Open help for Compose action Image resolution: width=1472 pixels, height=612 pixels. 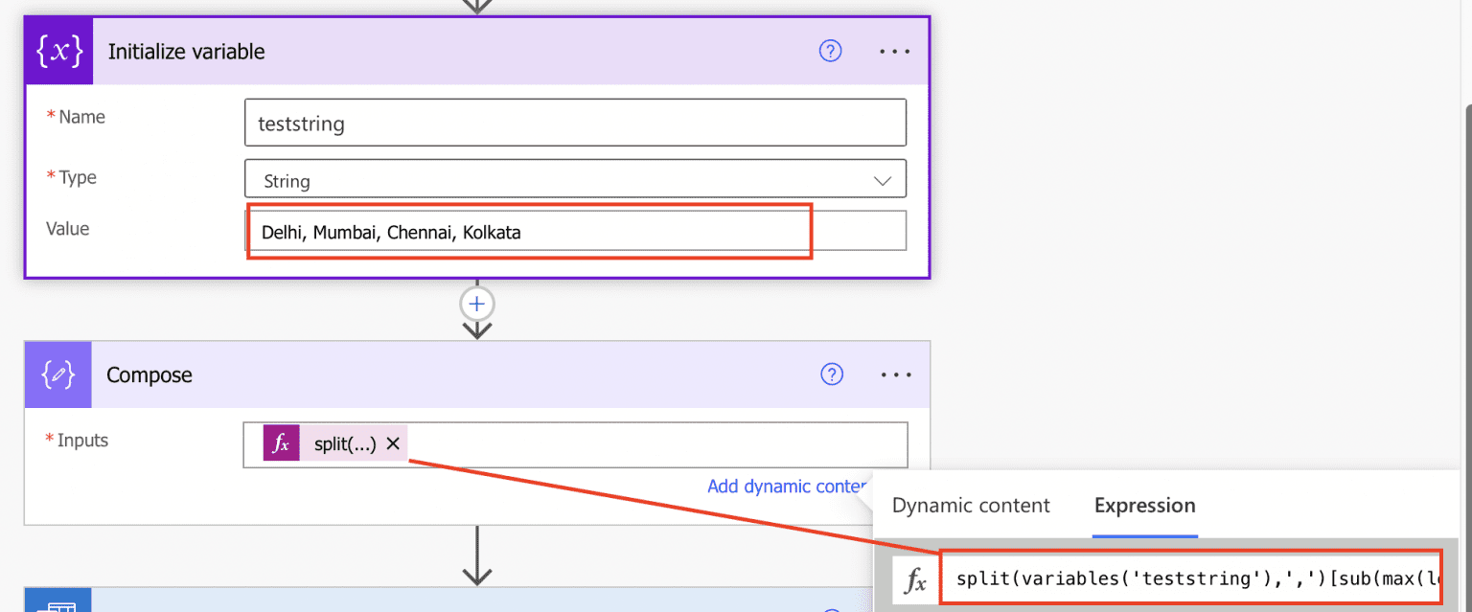(x=832, y=374)
